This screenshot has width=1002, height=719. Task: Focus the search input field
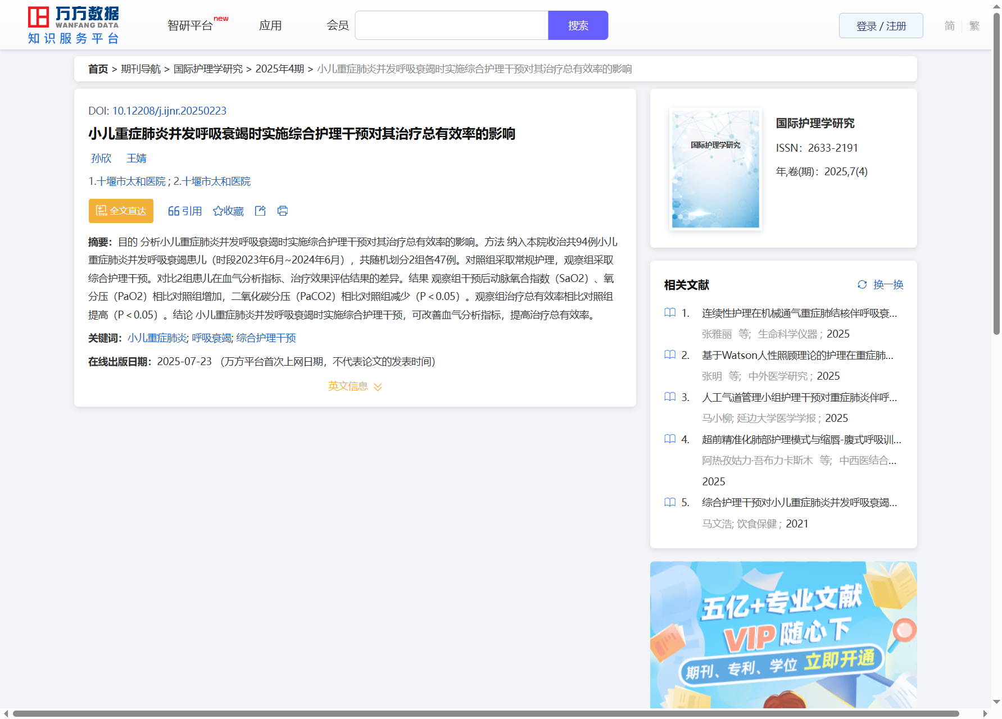[x=451, y=25]
